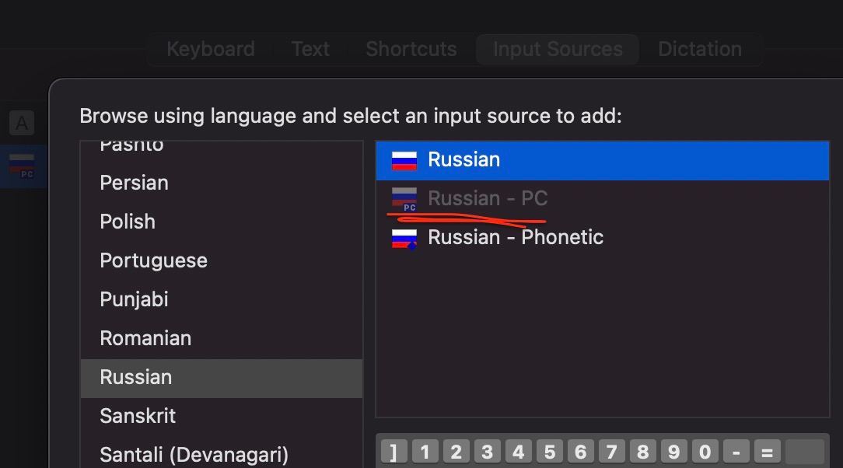
Task: Click the Russian PC flag in the sidebar
Action: tap(22, 166)
